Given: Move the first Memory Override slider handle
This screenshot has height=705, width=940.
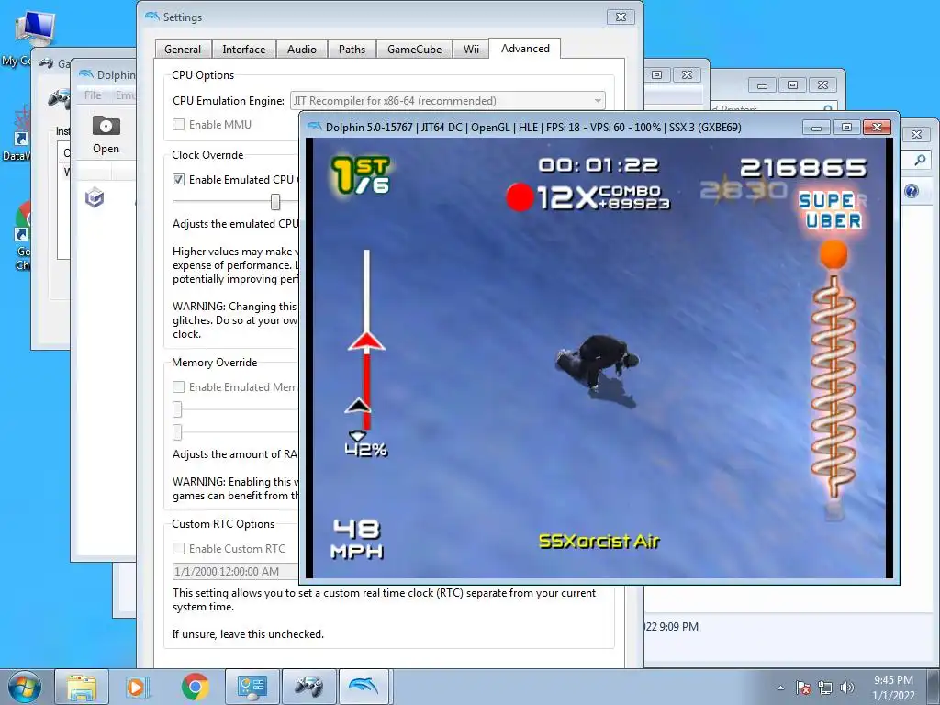Looking at the screenshot, I should click(x=177, y=409).
